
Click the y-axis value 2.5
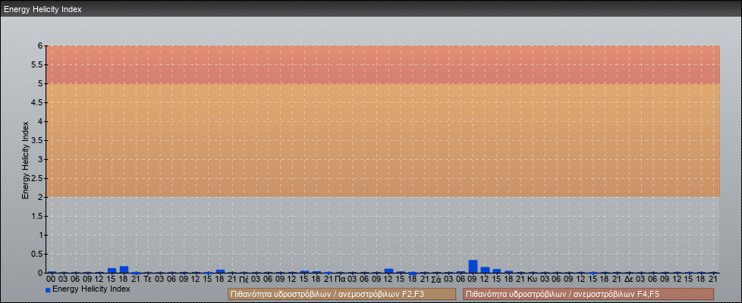(37, 178)
